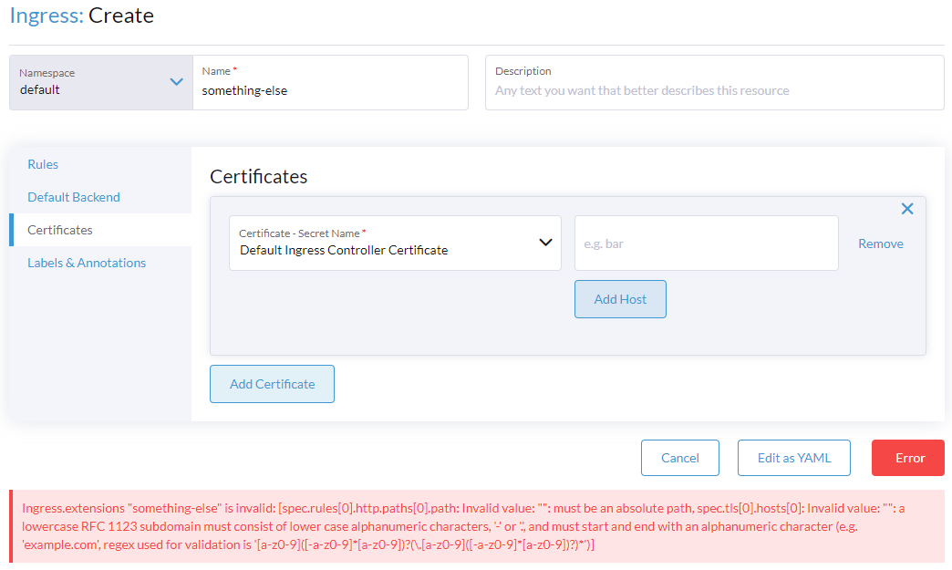Remove the current host entry

tap(880, 243)
